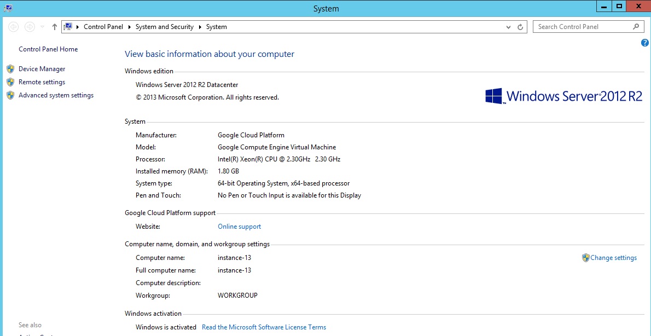Screen dimensions: 651x336
Task: Maximize the System window
Action: click(x=619, y=7)
